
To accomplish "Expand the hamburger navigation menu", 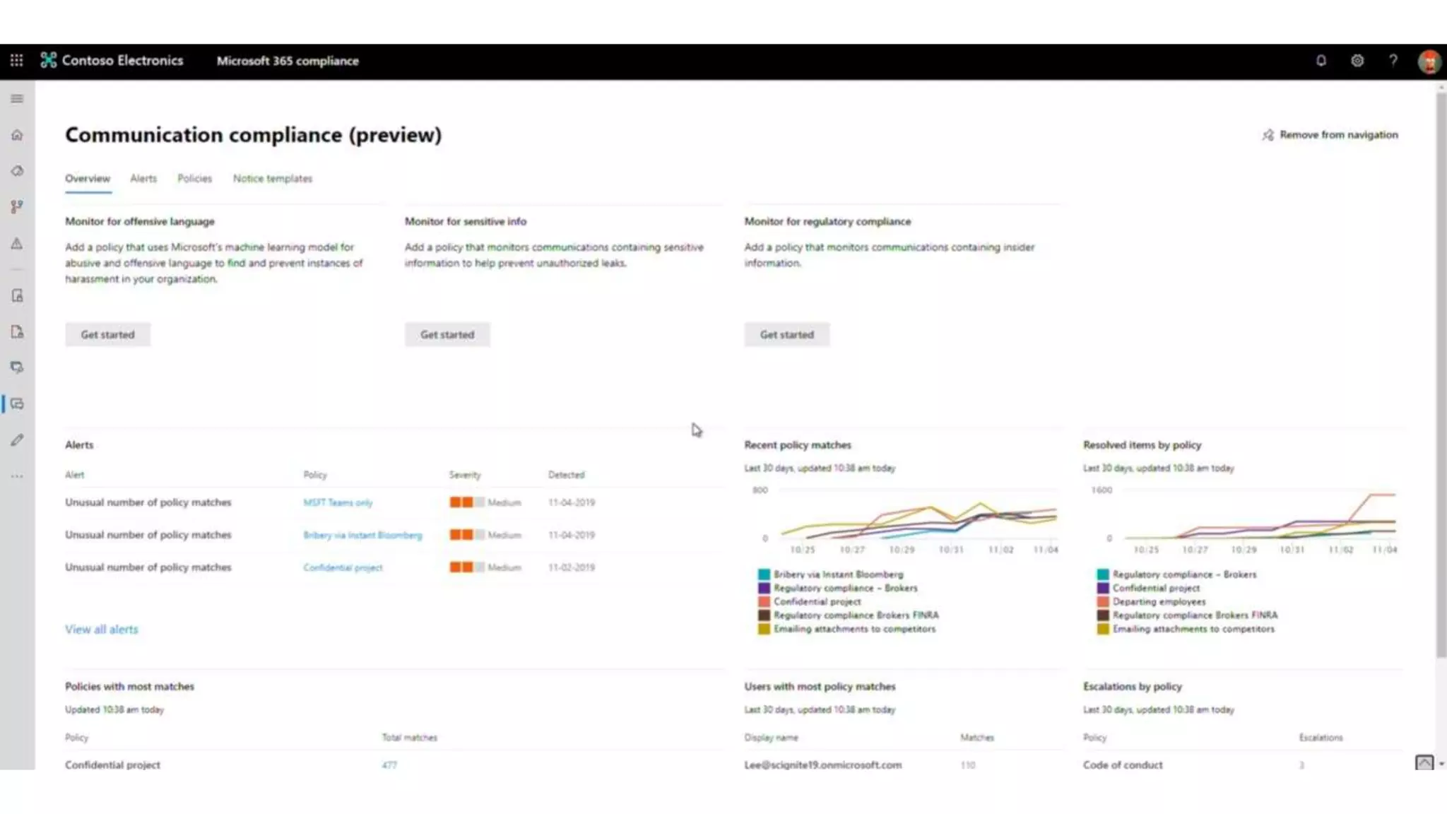I will (x=17, y=99).
